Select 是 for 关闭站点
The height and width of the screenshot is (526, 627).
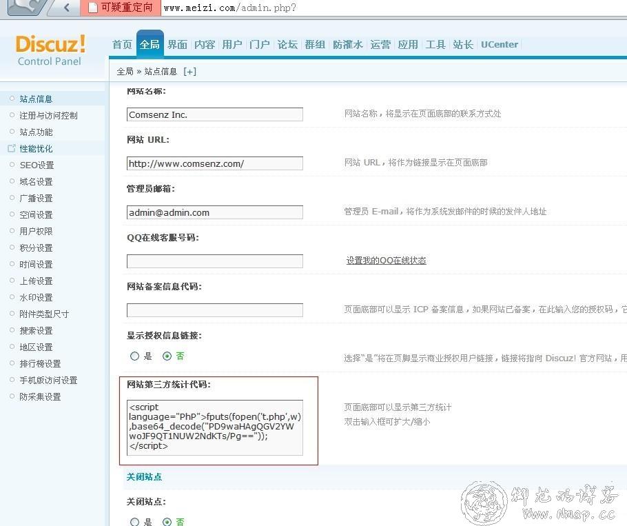click(135, 522)
